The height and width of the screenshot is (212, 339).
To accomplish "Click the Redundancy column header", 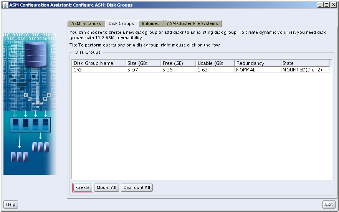I will click(257, 63).
